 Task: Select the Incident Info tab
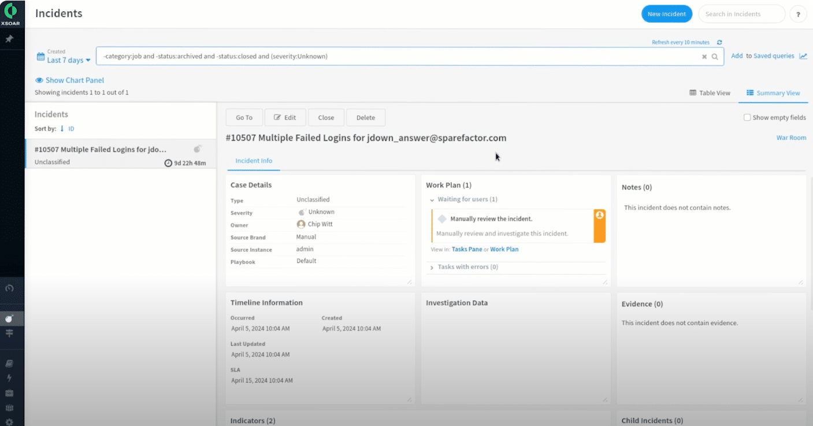[x=254, y=161]
